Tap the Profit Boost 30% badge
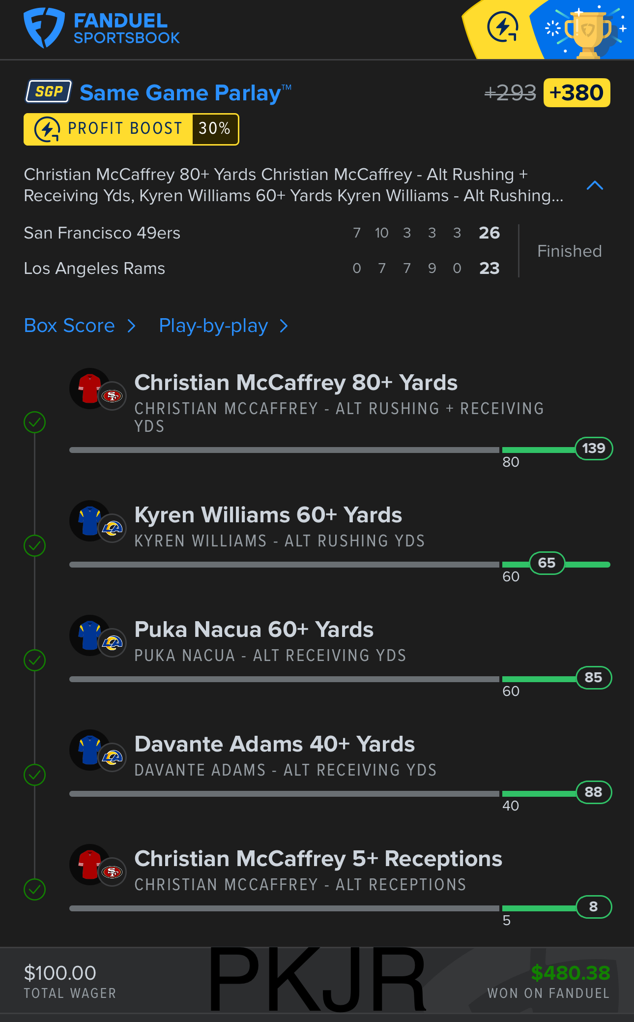The width and height of the screenshot is (634, 1022). (131, 129)
